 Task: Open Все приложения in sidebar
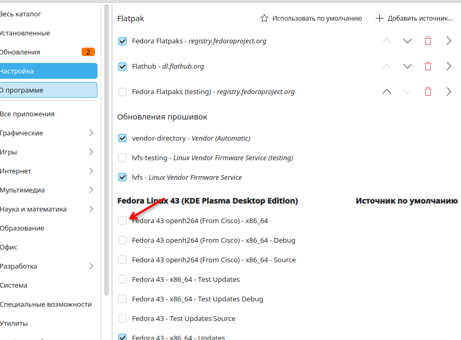click(49, 114)
